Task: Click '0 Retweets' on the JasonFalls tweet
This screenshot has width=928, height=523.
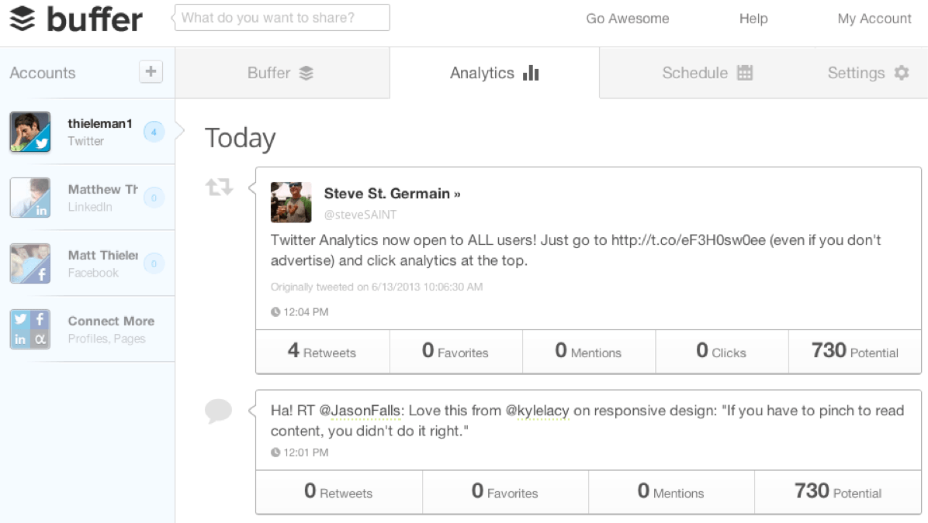Action: coord(339,492)
